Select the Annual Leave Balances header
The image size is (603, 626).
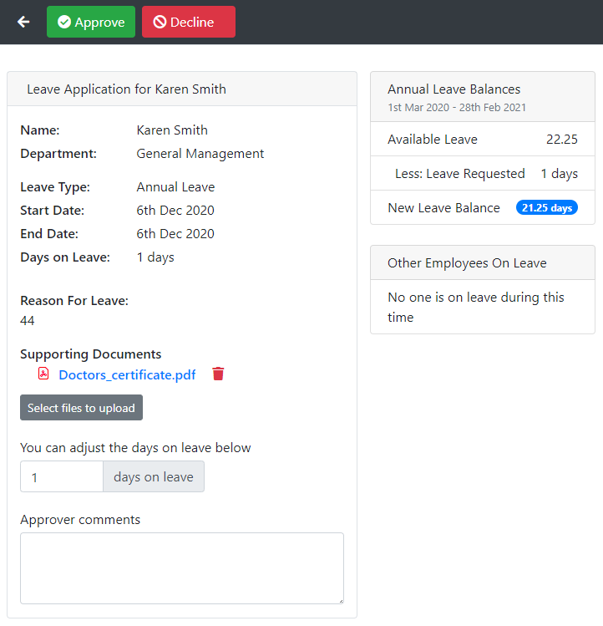[454, 89]
